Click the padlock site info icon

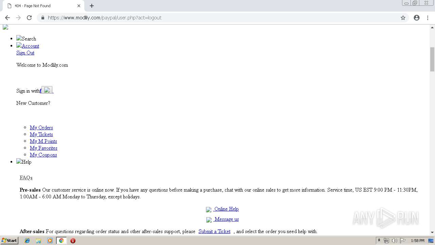(42, 18)
